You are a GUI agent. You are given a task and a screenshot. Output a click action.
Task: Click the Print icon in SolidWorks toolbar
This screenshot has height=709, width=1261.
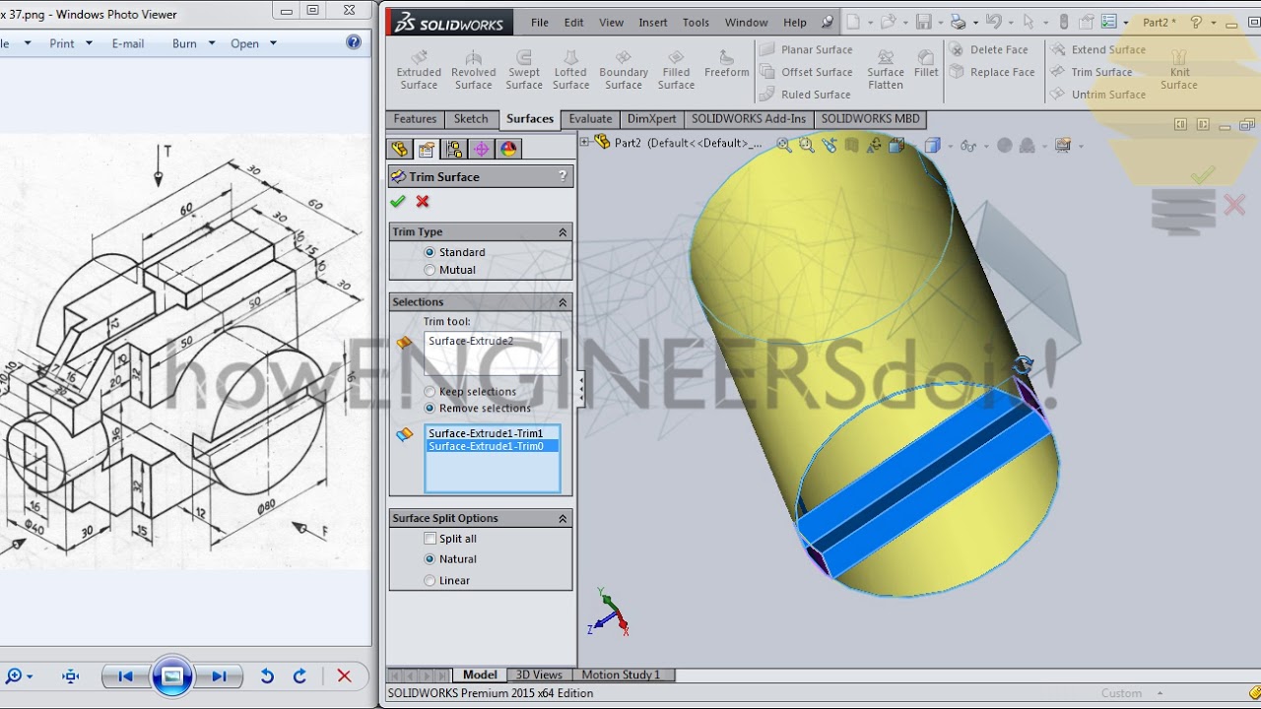pyautogui.click(x=958, y=22)
